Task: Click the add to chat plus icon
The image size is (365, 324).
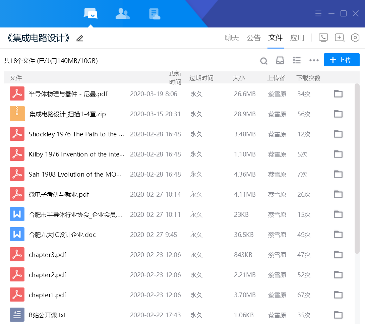Action: (x=340, y=38)
